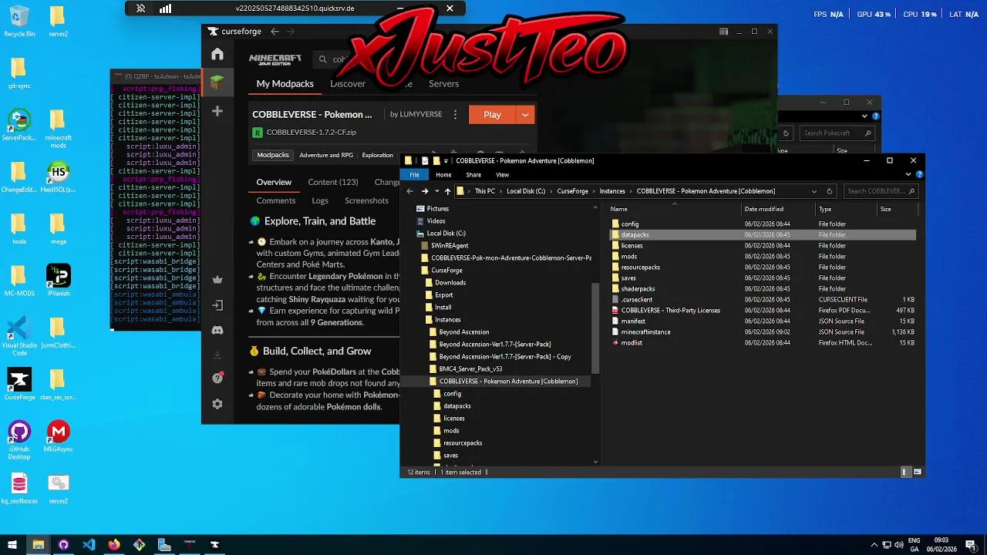
Task: Select the Minecraft game icon in CurseForge sidebar
Action: click(x=217, y=82)
